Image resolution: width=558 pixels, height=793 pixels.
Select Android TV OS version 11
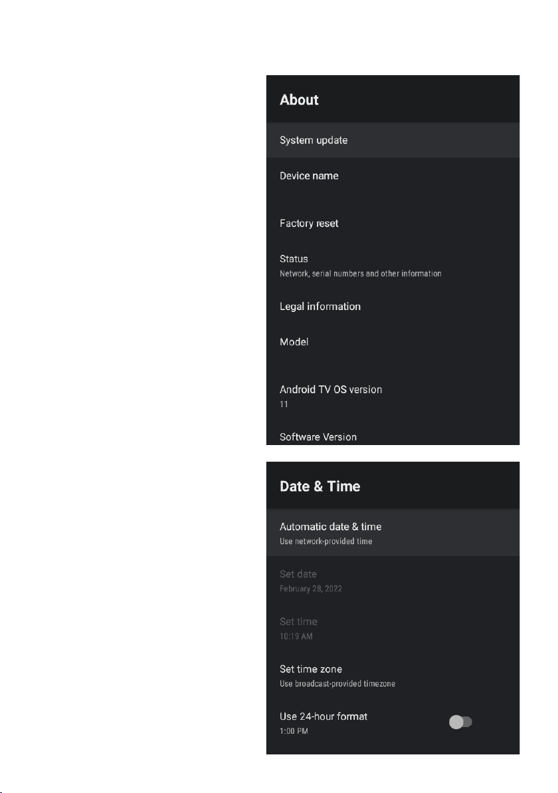[393, 395]
